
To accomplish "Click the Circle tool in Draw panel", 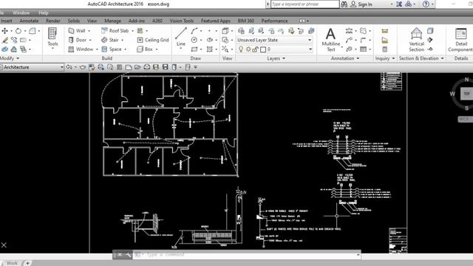I will (194, 40).
